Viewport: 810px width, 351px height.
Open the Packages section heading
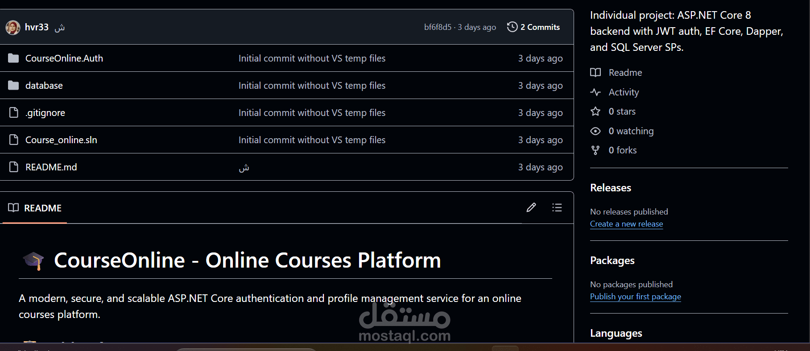(612, 260)
